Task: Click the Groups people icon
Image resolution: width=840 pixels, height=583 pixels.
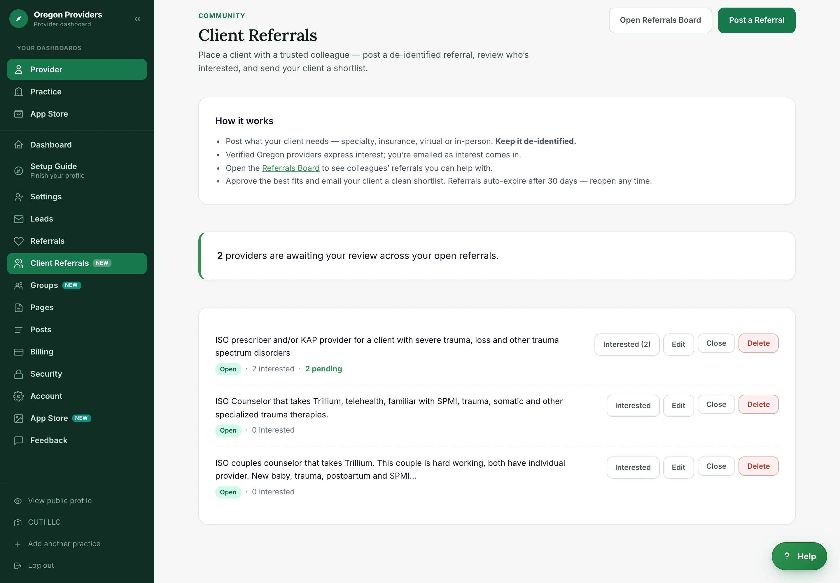Action: pyautogui.click(x=19, y=286)
